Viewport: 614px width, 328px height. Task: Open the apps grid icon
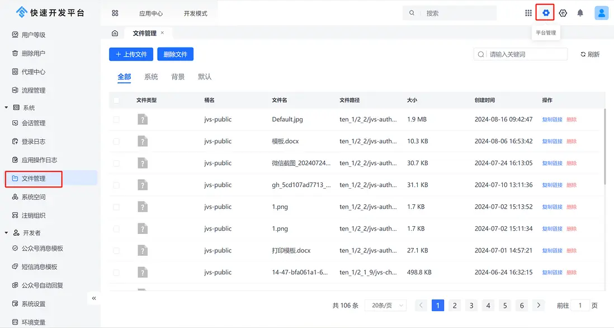tap(528, 13)
